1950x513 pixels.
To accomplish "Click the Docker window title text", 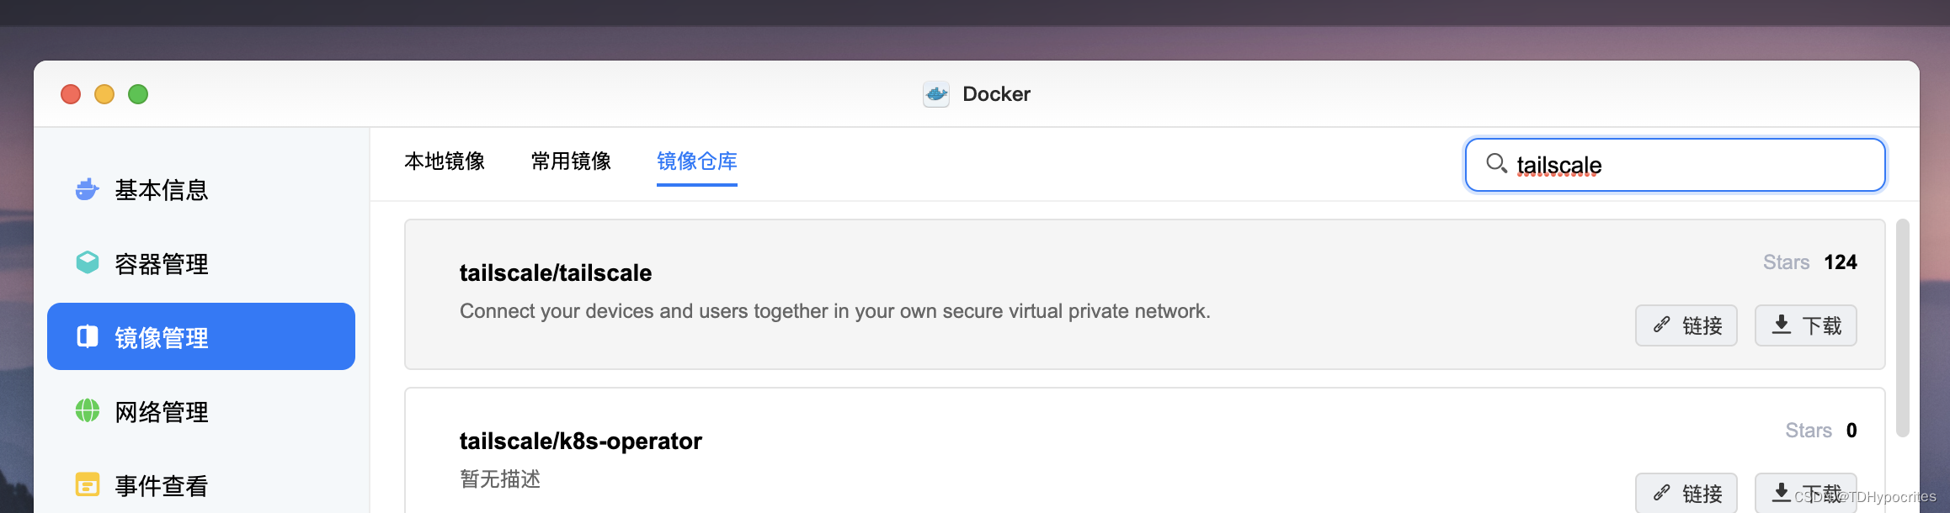I will click(x=996, y=94).
